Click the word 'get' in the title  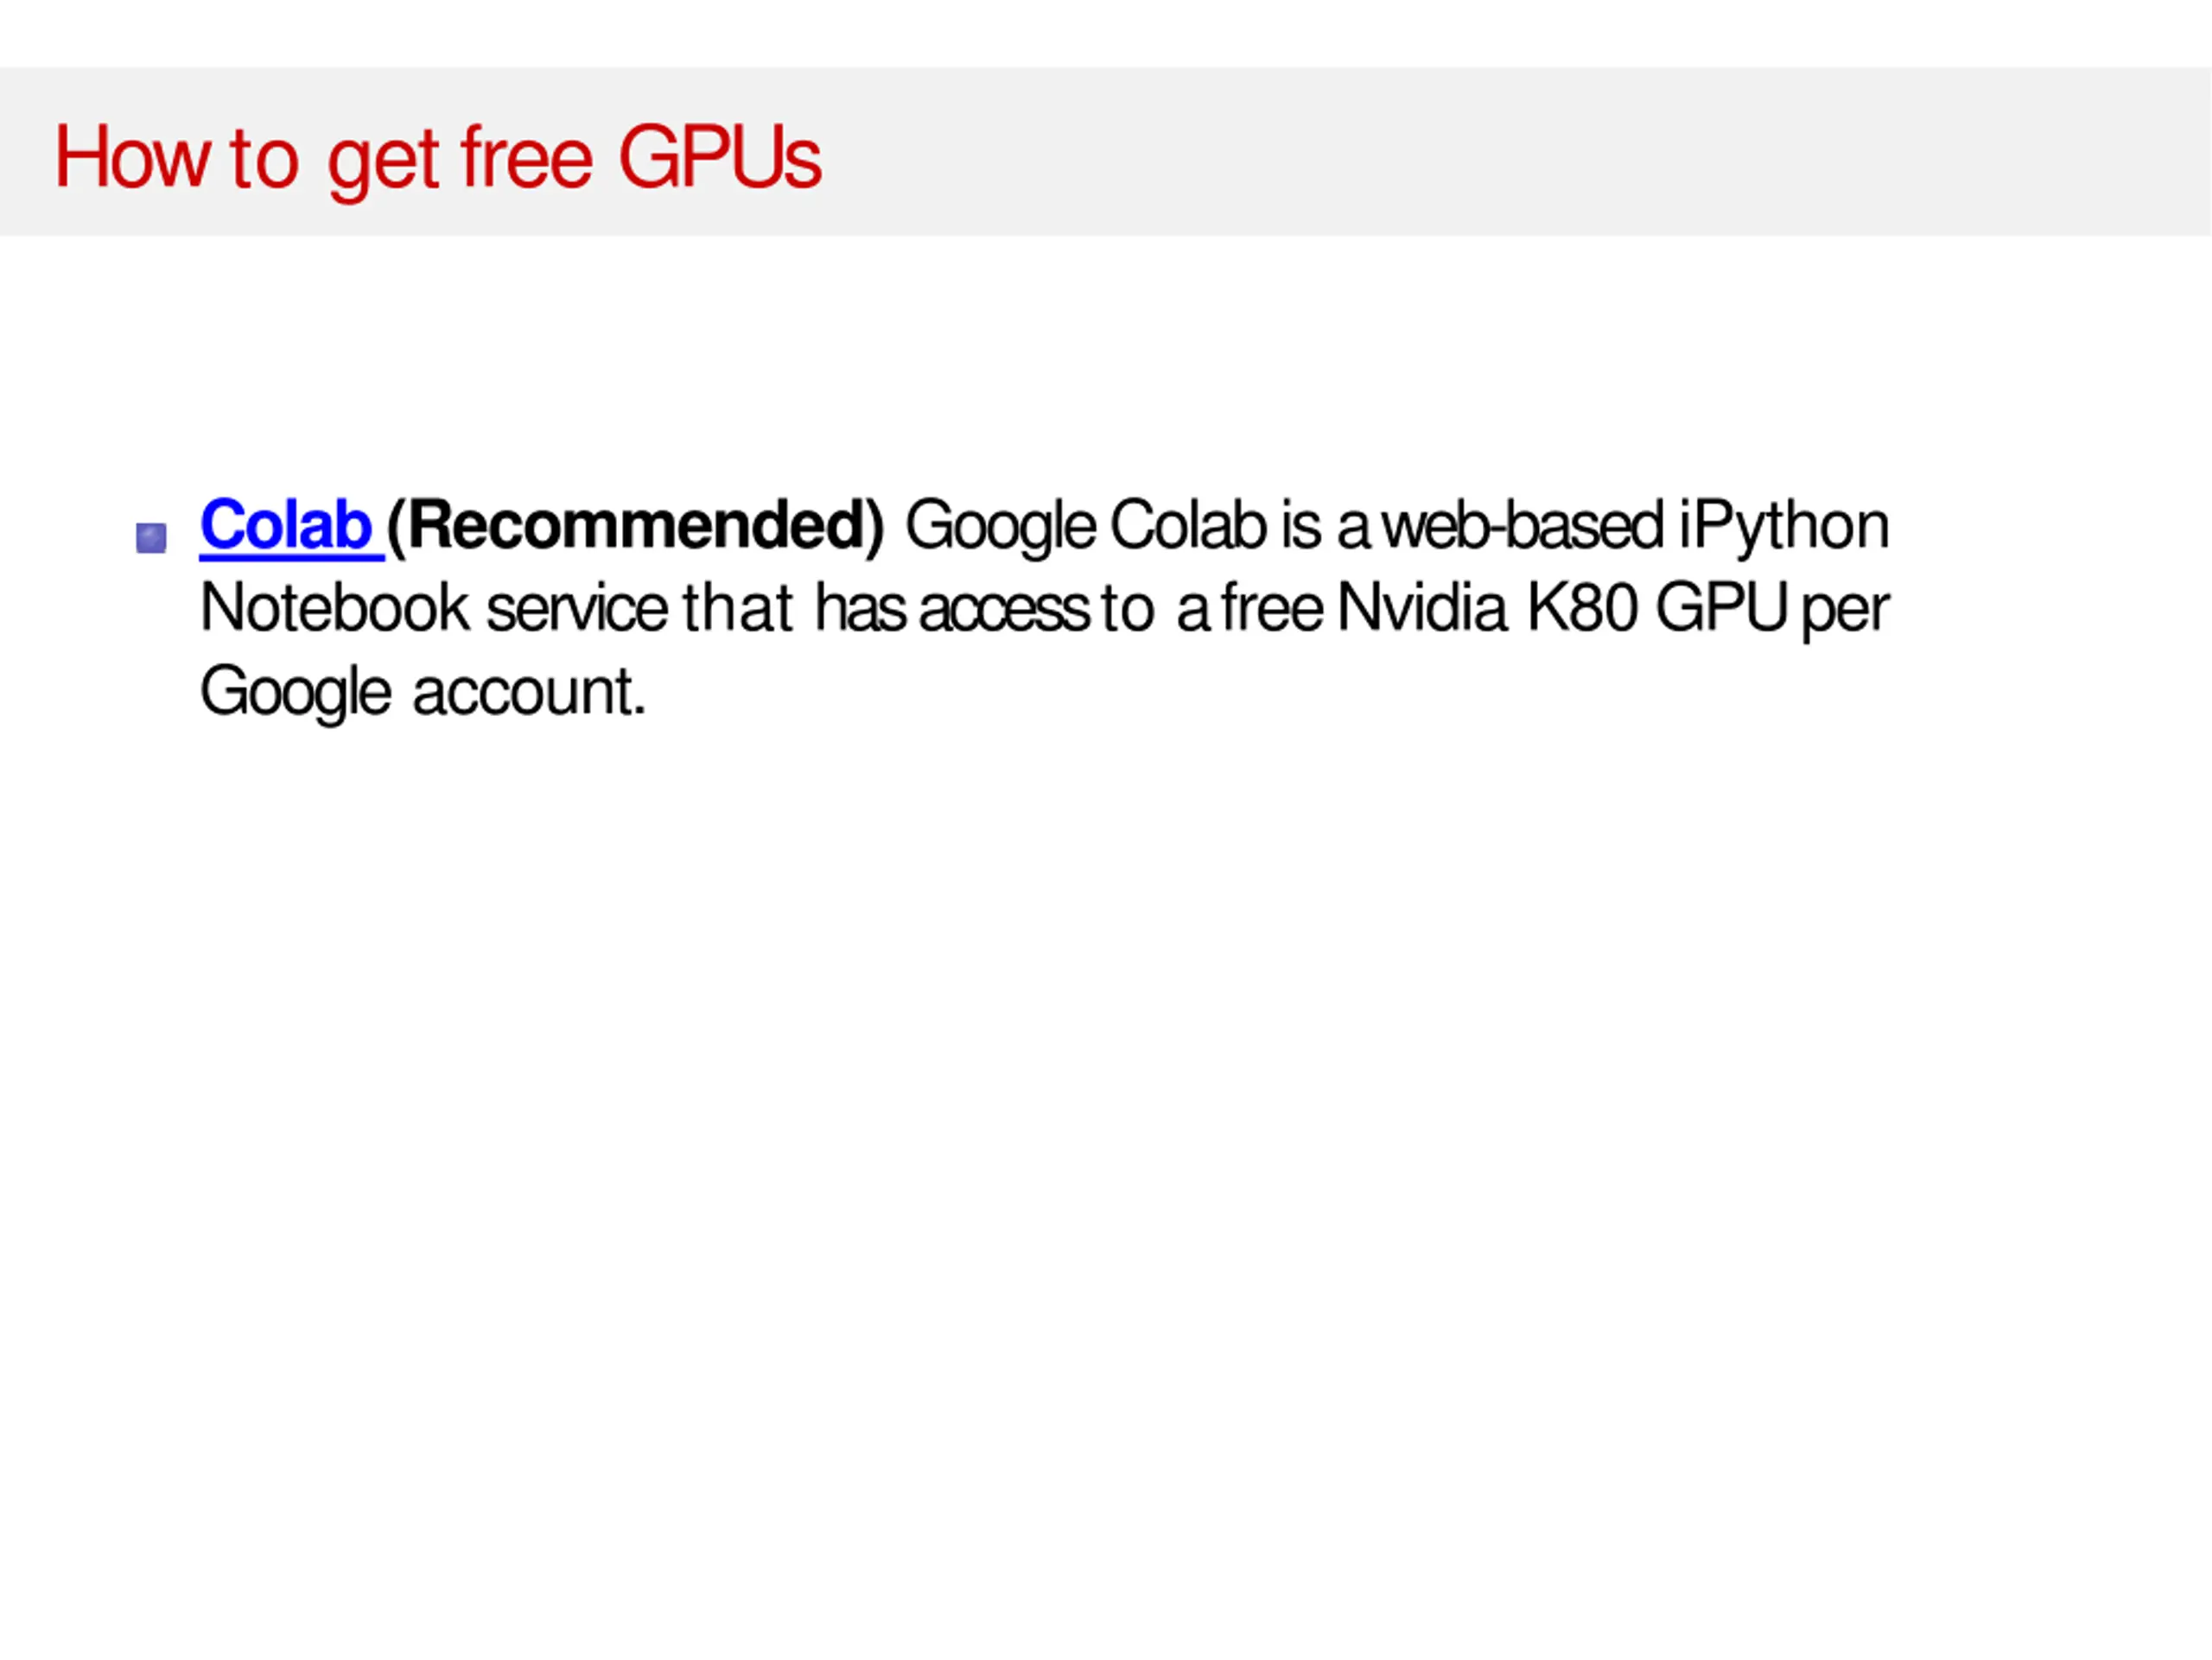coord(382,160)
